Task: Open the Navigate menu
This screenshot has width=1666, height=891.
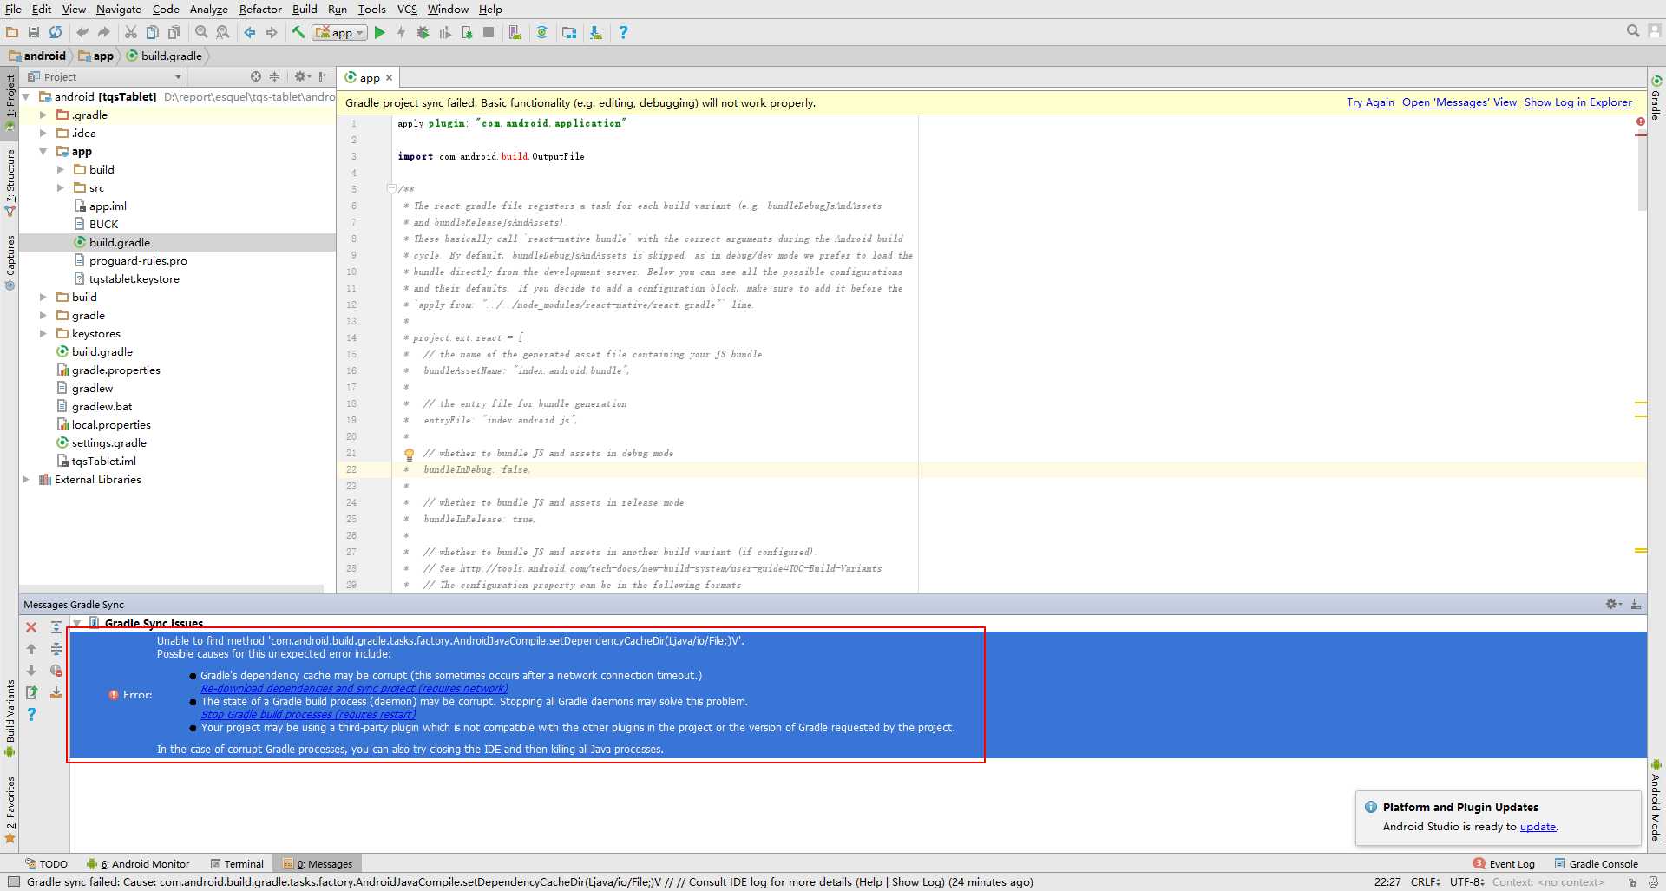Action: (119, 9)
